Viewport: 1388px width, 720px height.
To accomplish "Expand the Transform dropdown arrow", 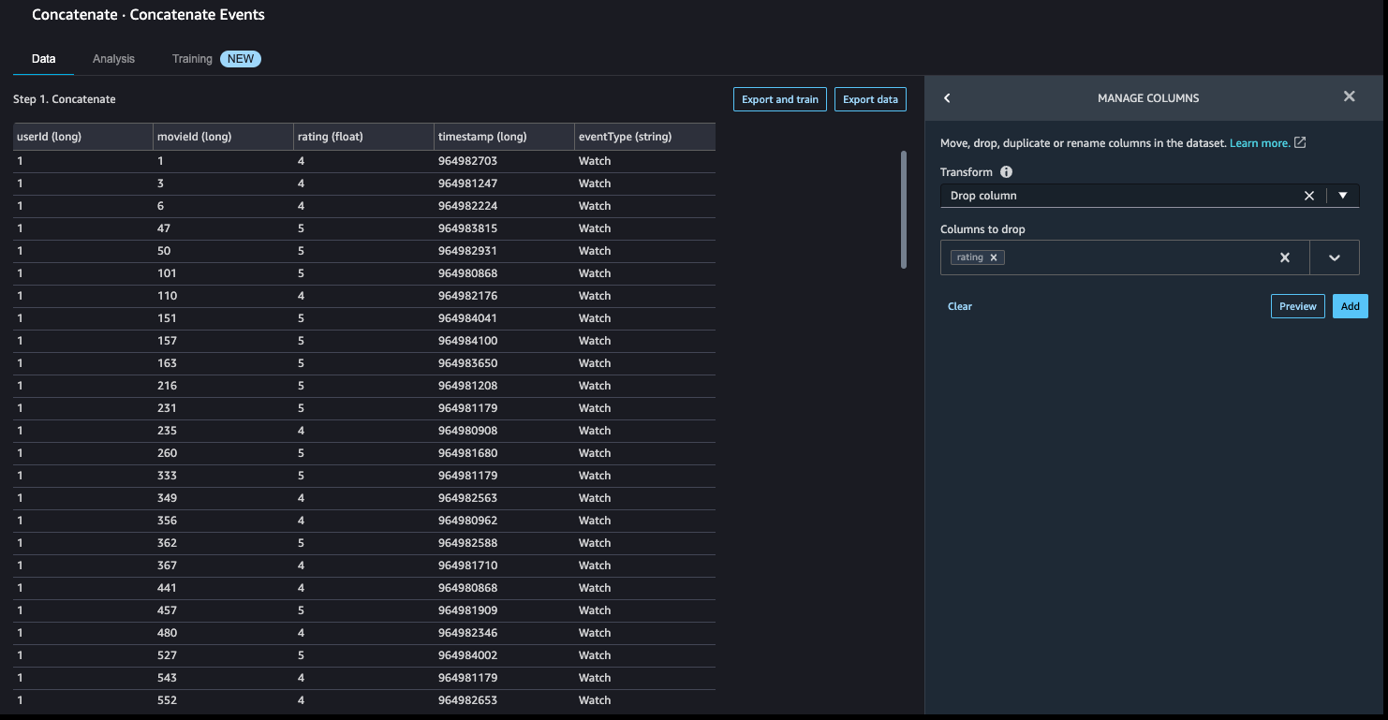I will (x=1343, y=196).
